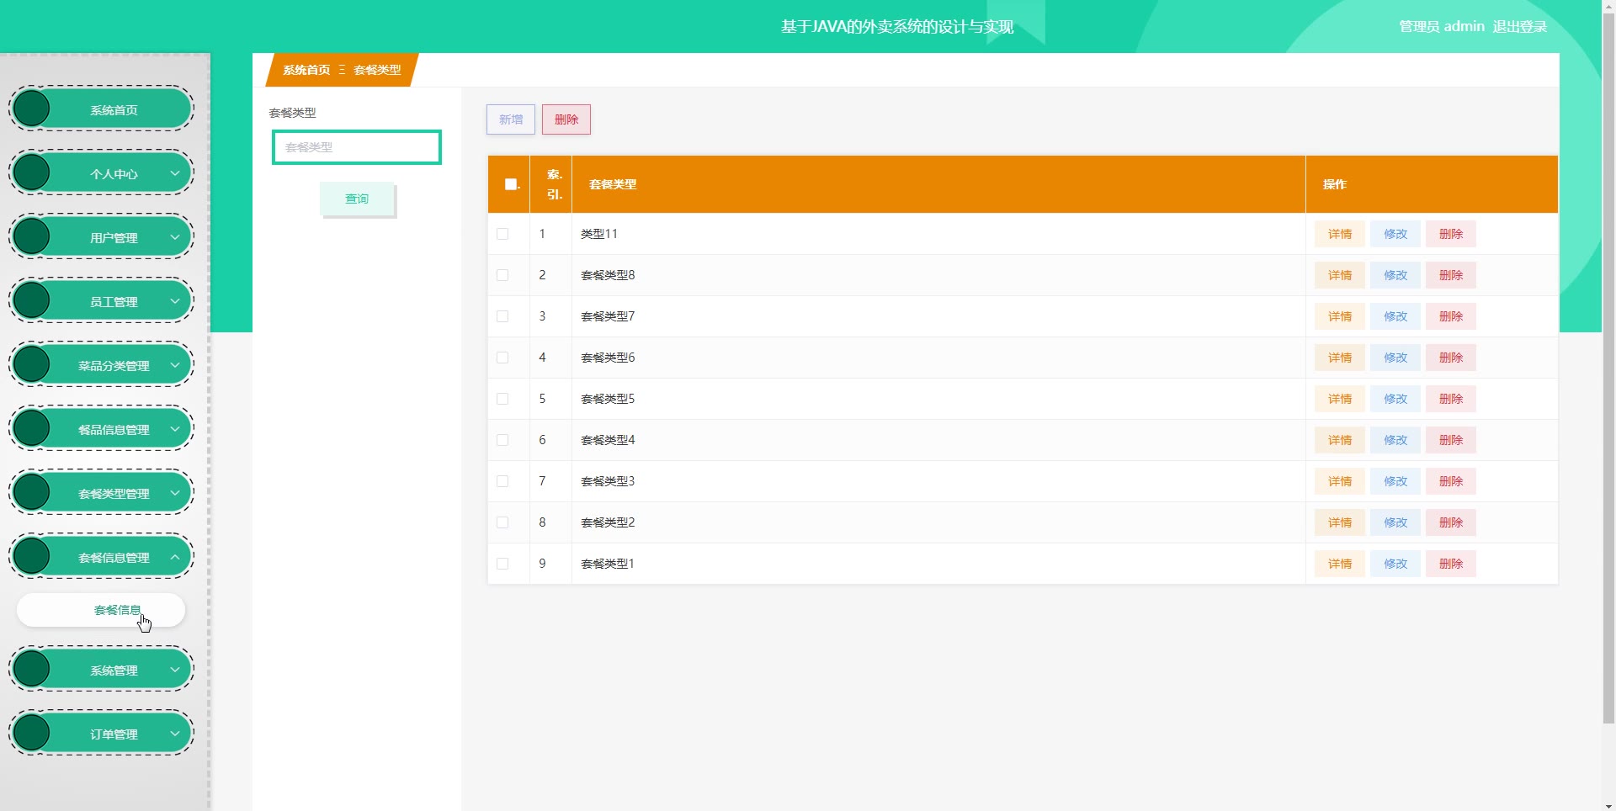Click the circle icon on 订单管理
The width and height of the screenshot is (1616, 811).
click(32, 733)
